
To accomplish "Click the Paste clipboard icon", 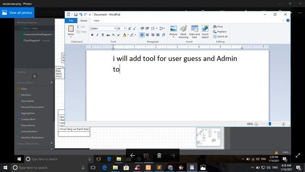I will (x=71, y=29).
